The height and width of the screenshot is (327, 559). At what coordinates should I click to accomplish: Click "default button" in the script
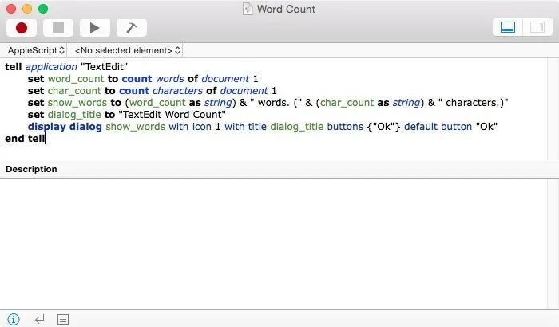tap(438, 127)
